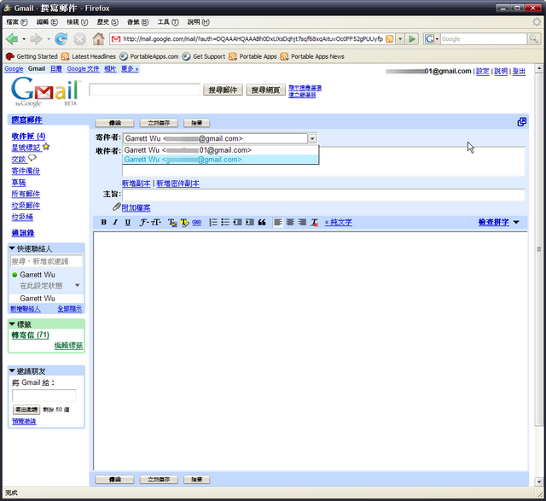Open the 檔案 (F) File menu
Viewport: 546px width, 501px height.
[17, 22]
